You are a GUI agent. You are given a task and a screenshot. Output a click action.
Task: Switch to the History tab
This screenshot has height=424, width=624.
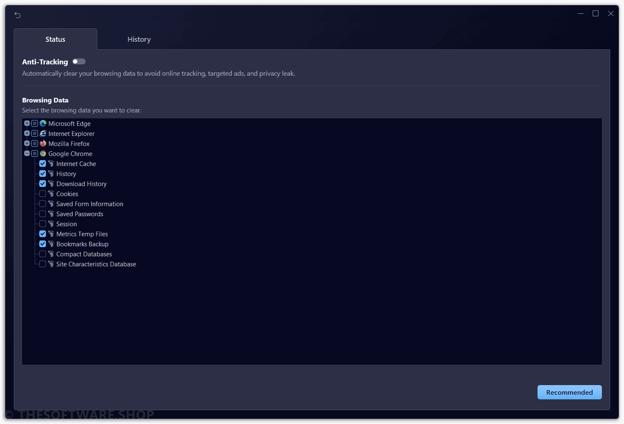[139, 39]
